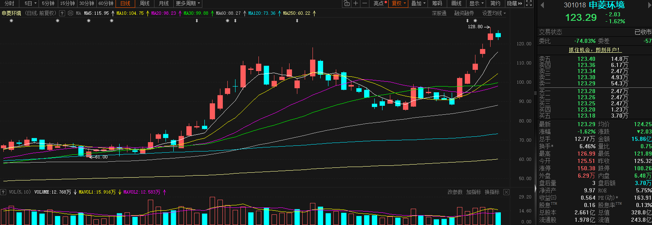
Task: Open the 显示 display dropdown
Action: [476, 4]
